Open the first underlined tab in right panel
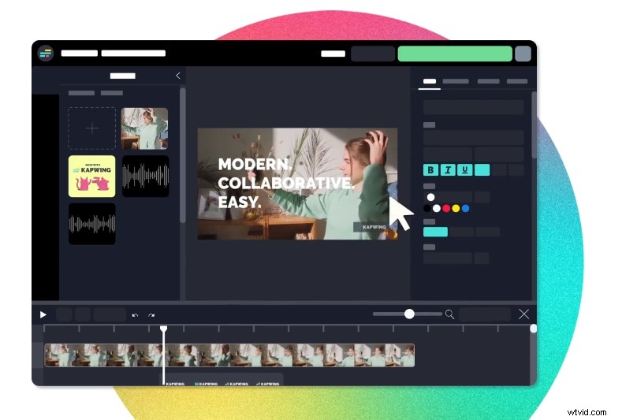Screen dimensions: 622x420 click(x=430, y=83)
